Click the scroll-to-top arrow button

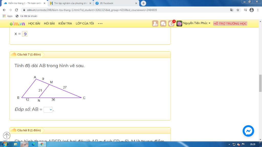(7, 135)
